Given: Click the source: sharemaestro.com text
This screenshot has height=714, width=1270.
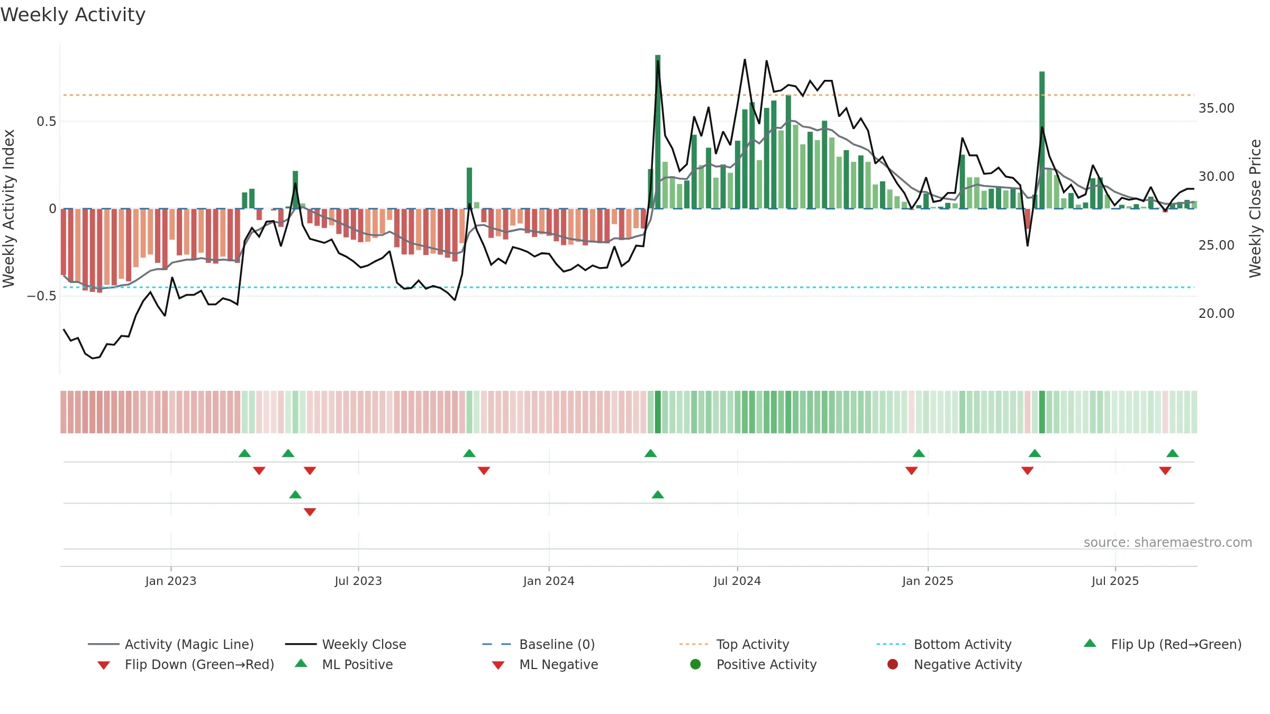Looking at the screenshot, I should click(x=1168, y=543).
